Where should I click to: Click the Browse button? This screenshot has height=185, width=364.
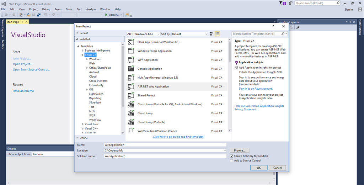coord(239,150)
